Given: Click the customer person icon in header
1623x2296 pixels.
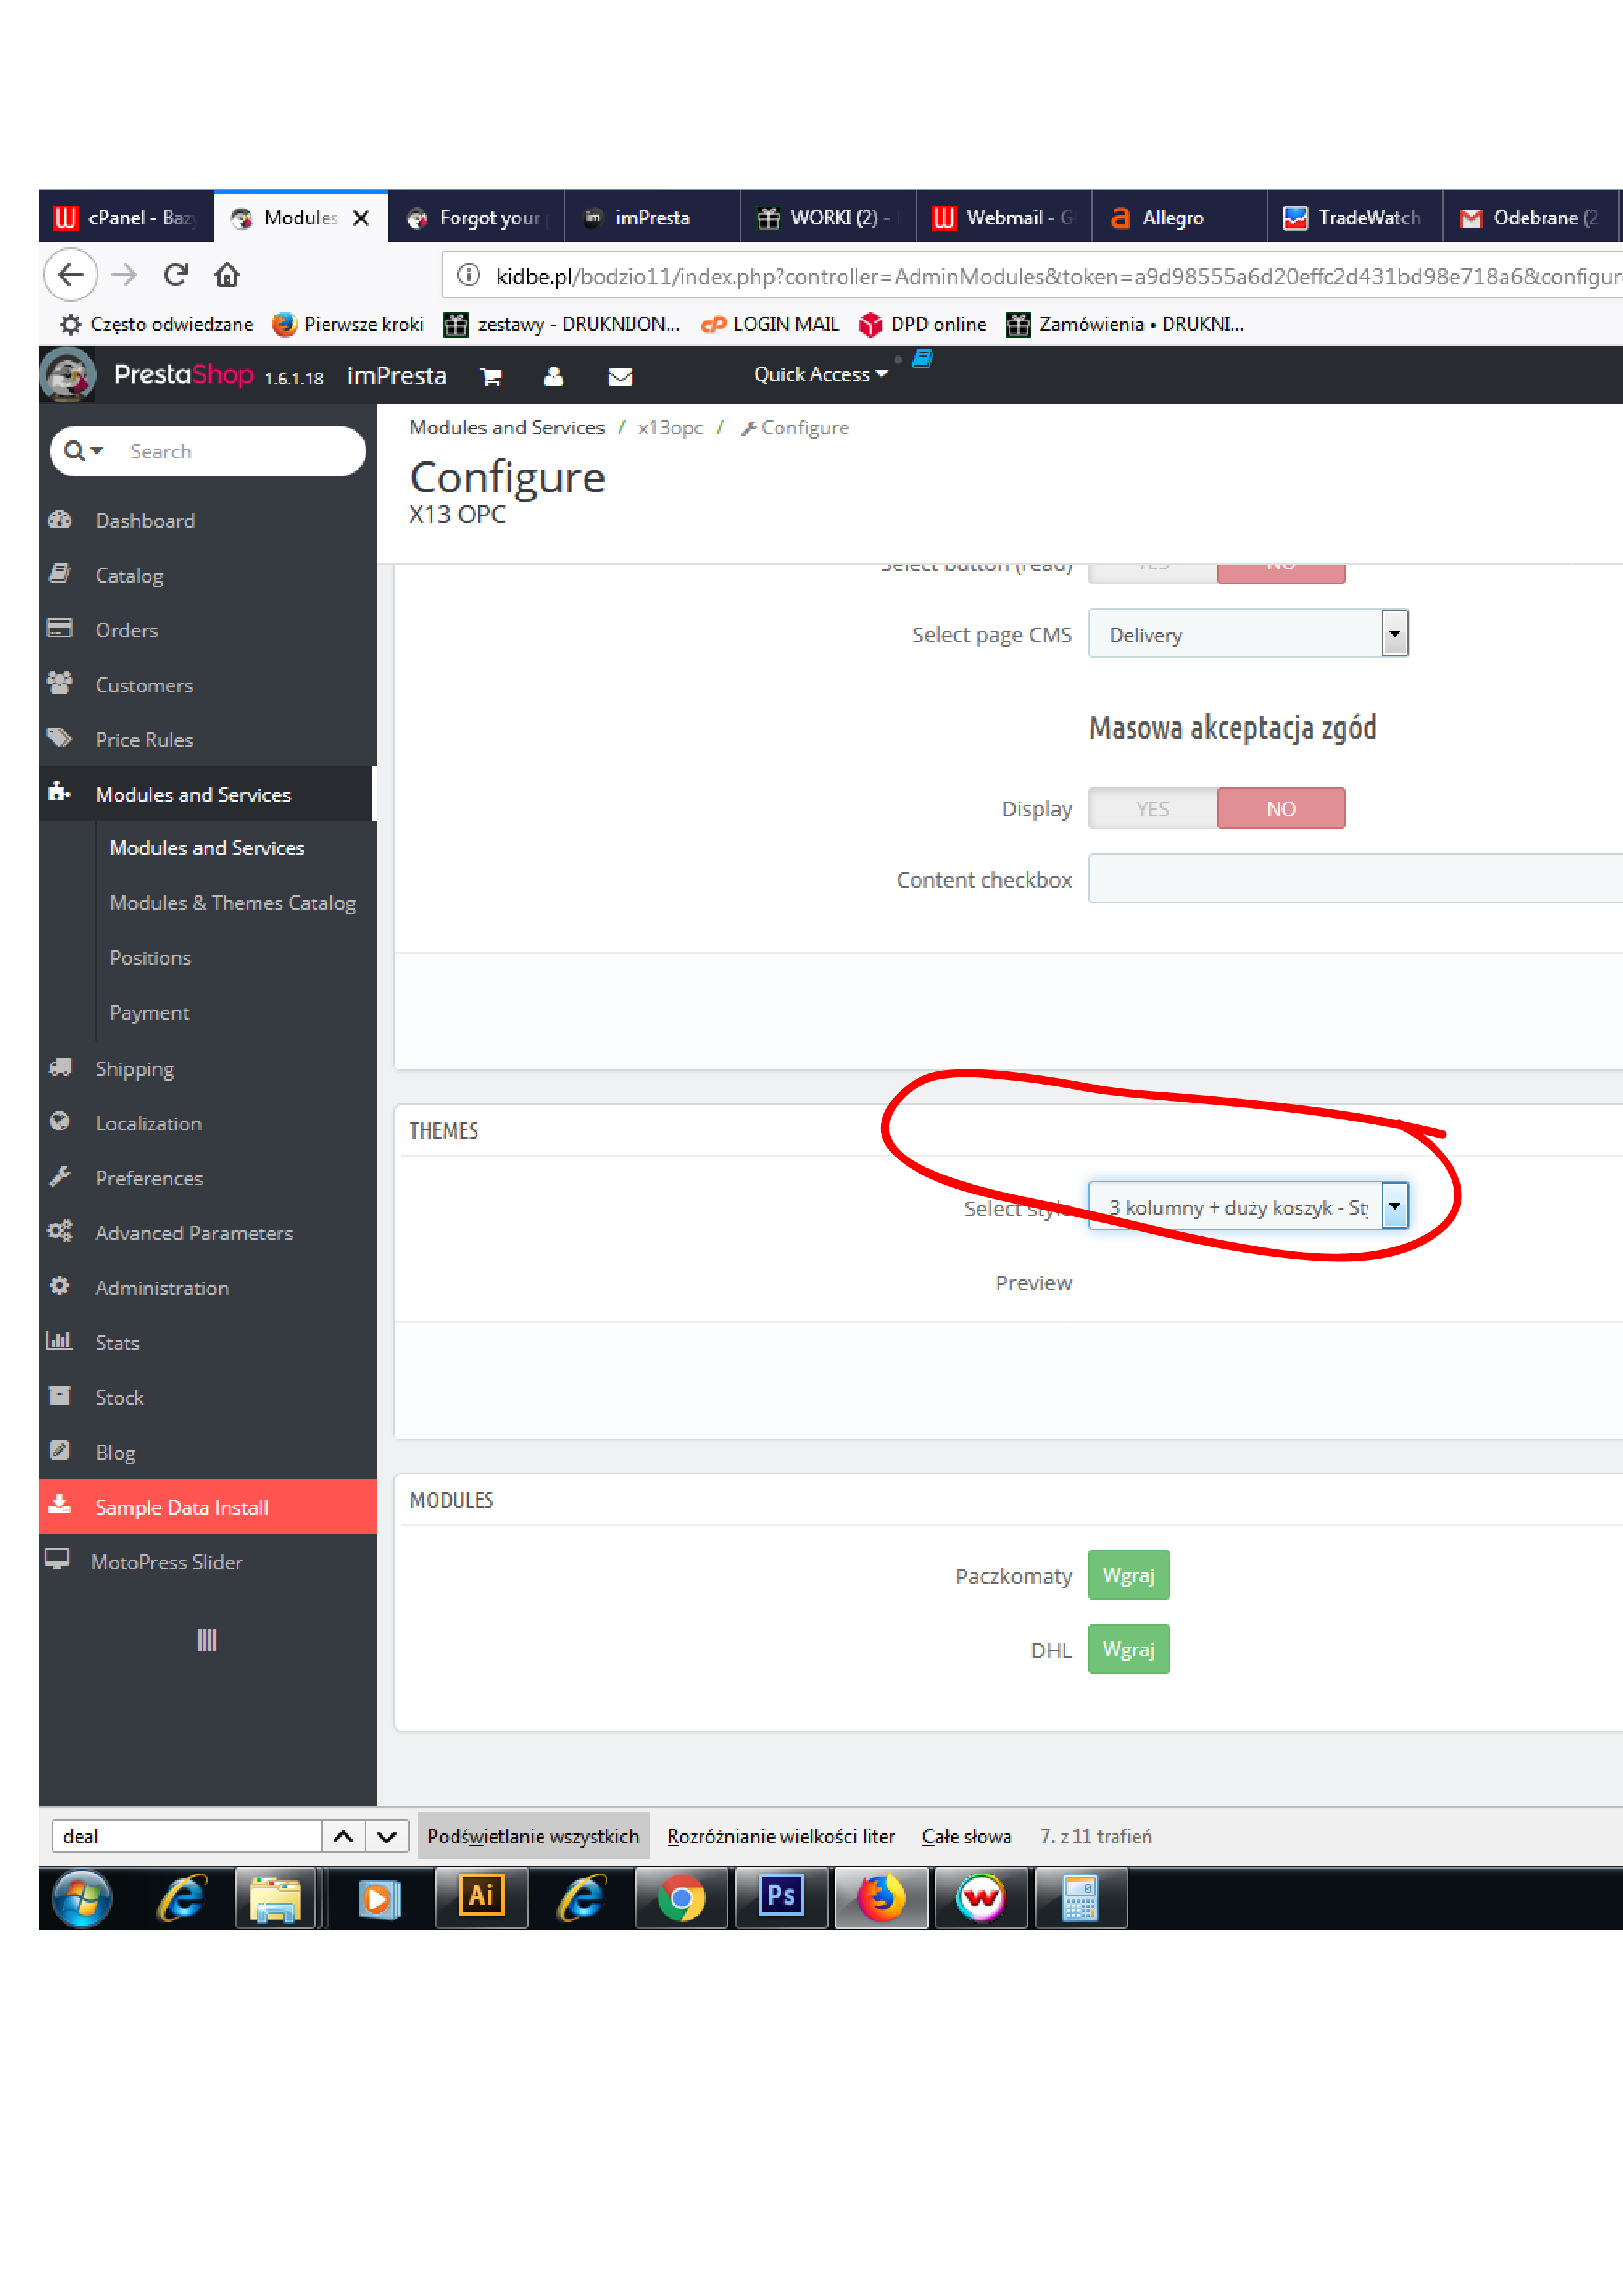Looking at the screenshot, I should click(x=553, y=377).
